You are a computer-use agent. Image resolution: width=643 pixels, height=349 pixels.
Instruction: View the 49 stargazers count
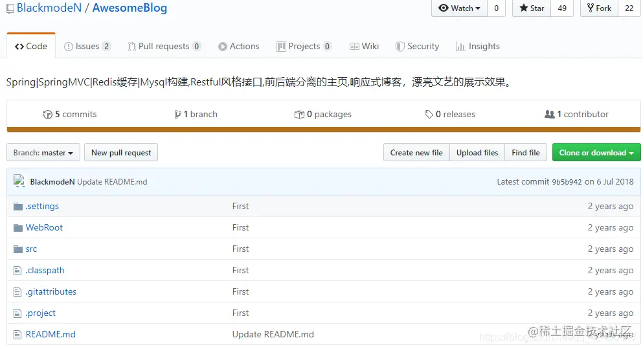[562, 8]
